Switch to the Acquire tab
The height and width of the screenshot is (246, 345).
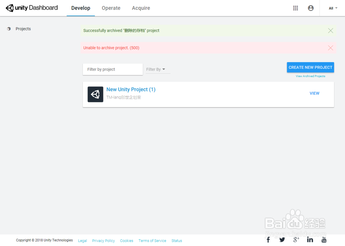[x=141, y=8]
